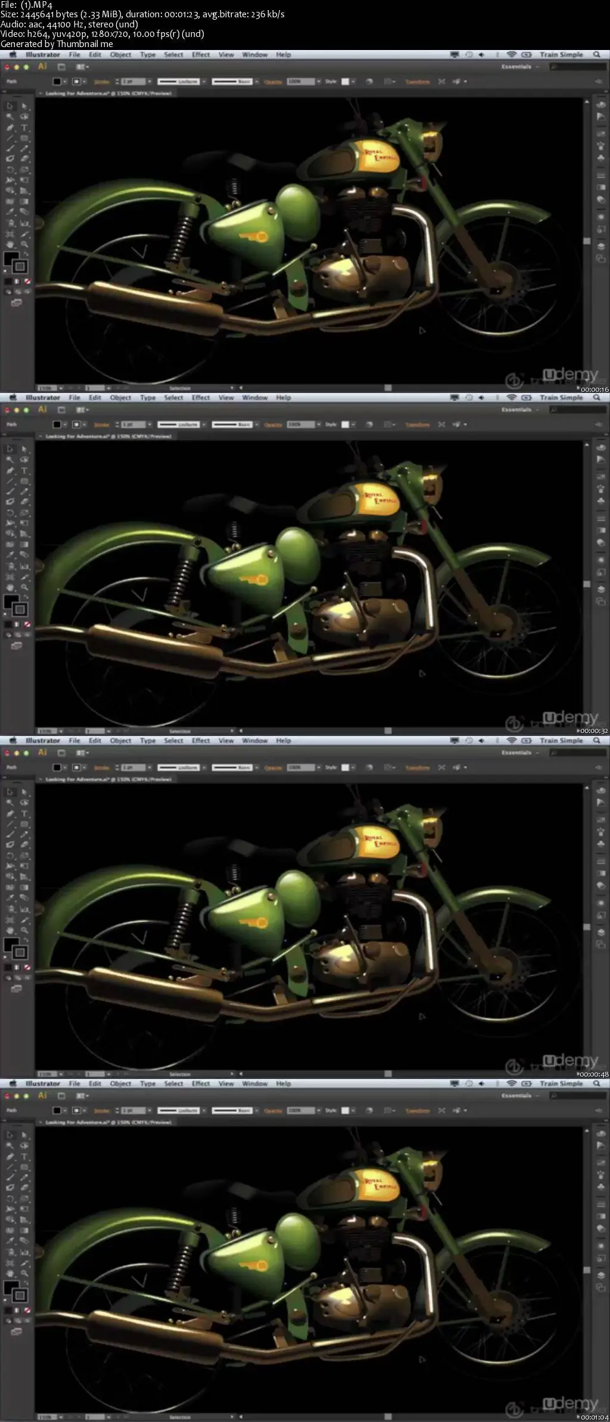
Task: Click the Style swatch in the 00:01:04 frame
Action: point(345,1111)
